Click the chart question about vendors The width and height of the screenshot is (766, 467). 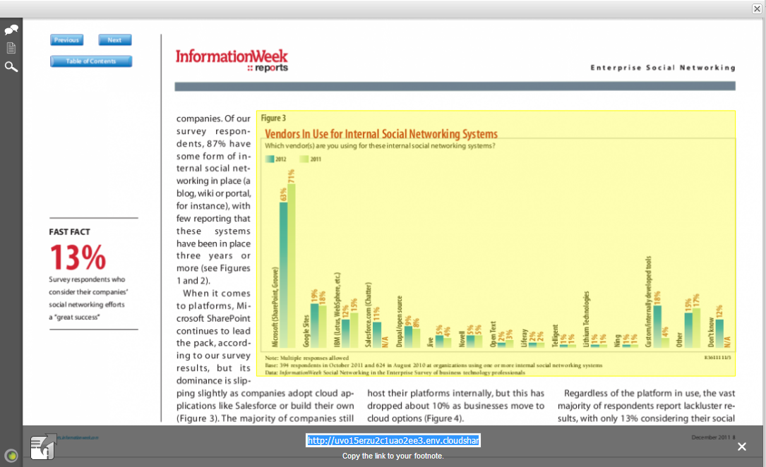380,146
